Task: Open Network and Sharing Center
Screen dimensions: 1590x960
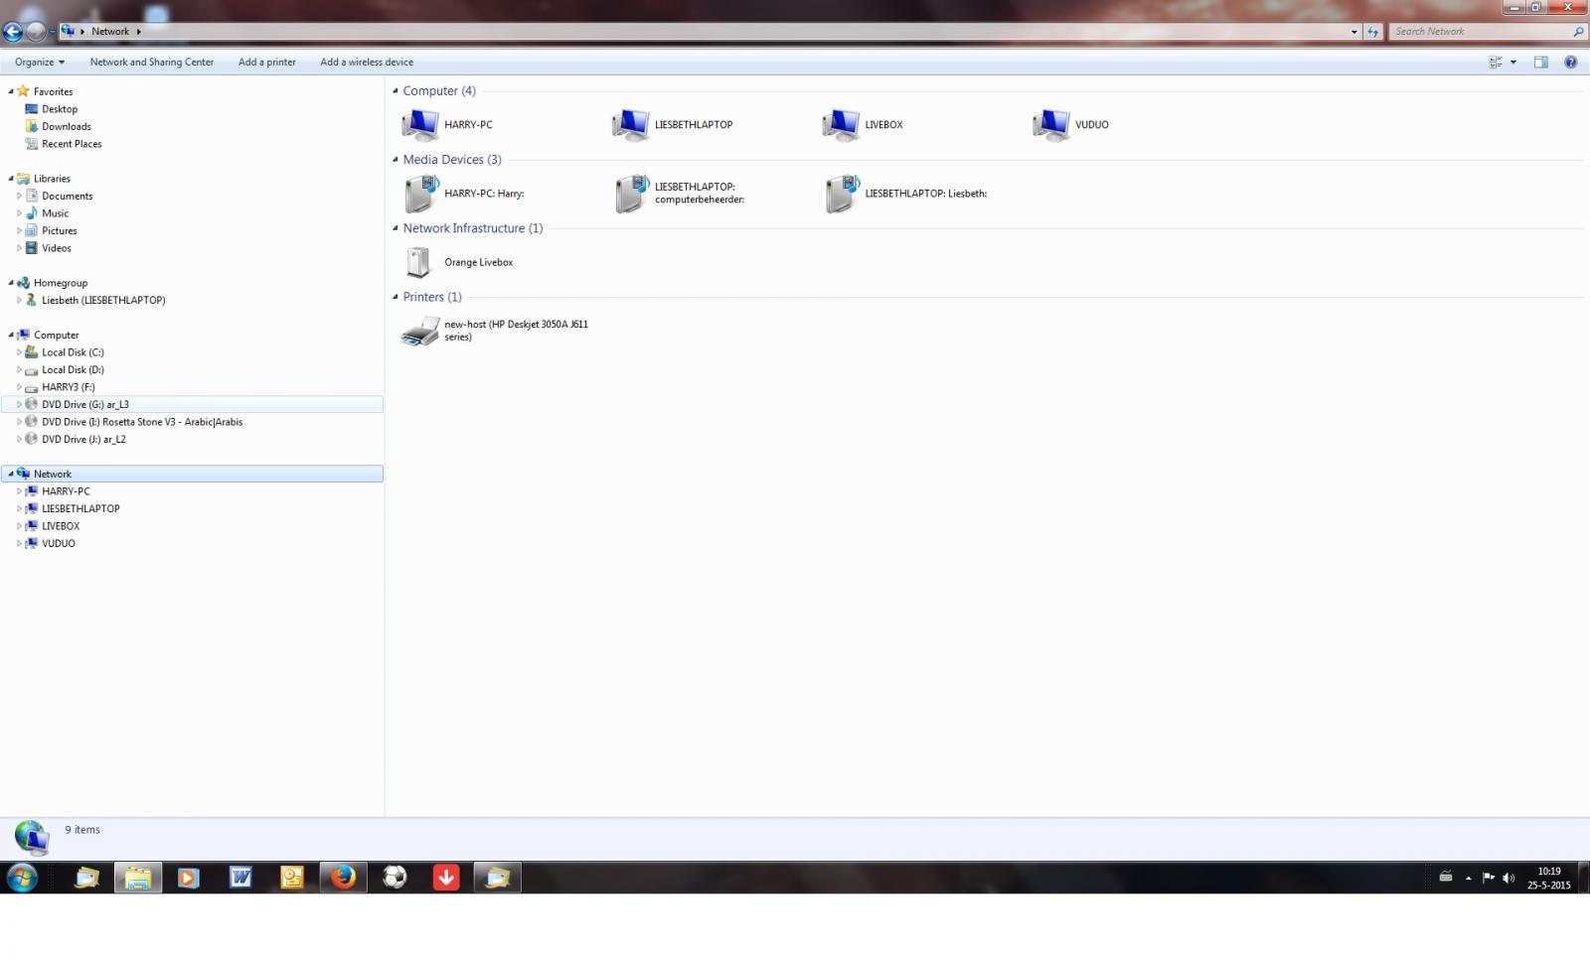Action: [151, 62]
